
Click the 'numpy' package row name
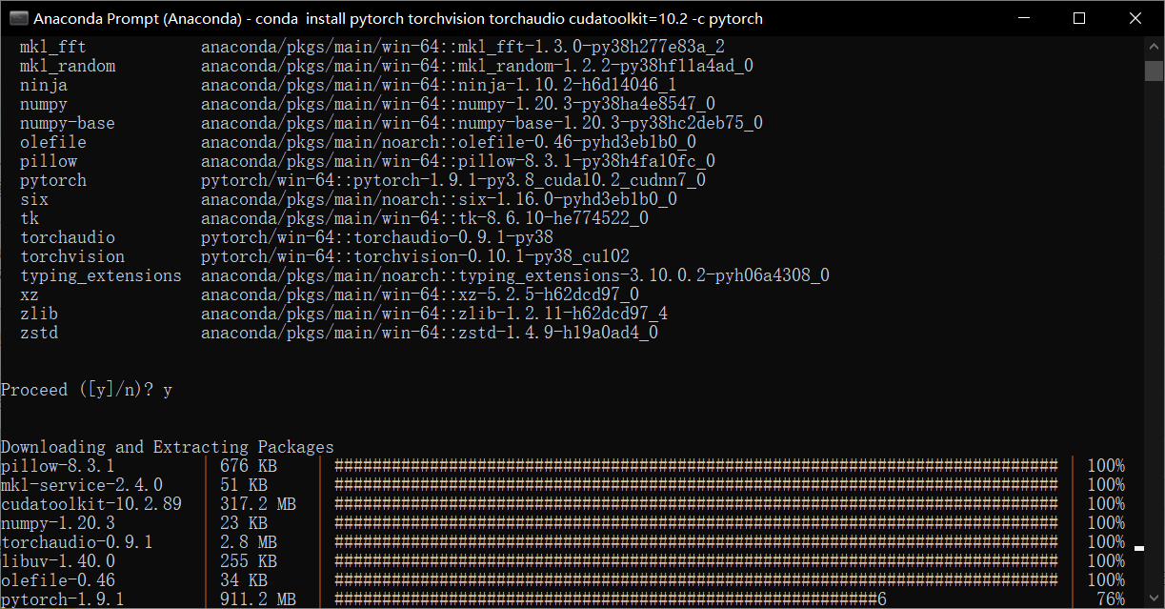[x=44, y=104]
